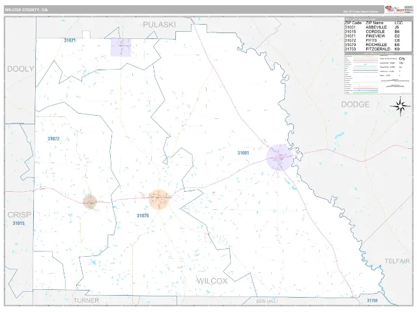The image size is (417, 312).
Task: Click the green line sample in legend
Action: click(366, 92)
